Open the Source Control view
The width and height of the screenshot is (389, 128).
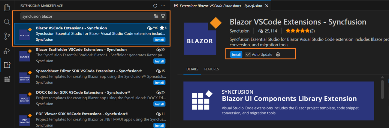[x=7, y=36]
